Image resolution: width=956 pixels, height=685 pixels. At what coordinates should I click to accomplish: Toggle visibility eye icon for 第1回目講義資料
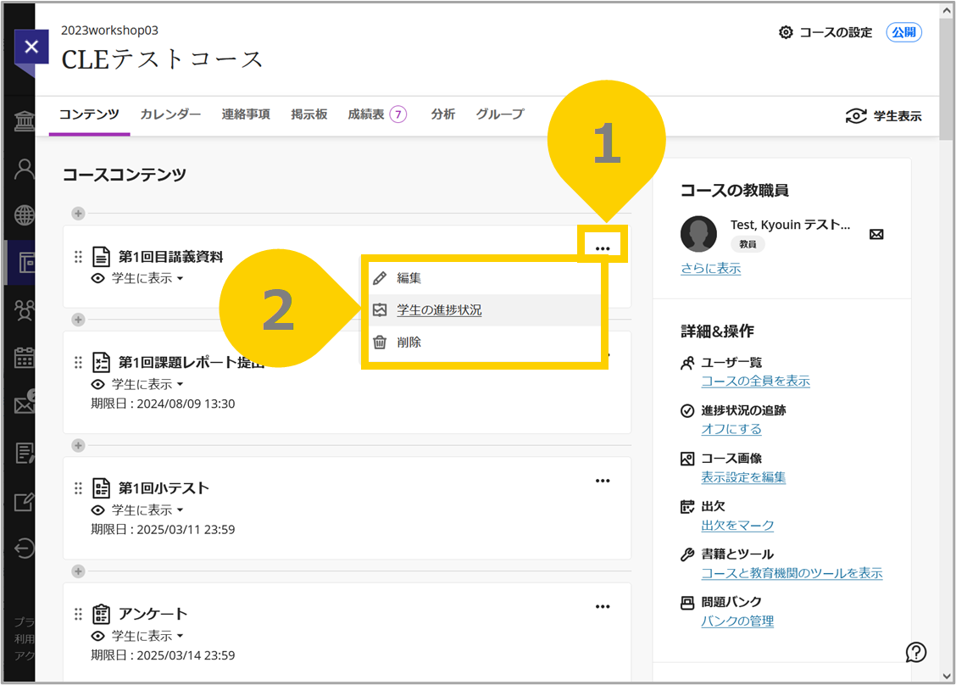point(97,279)
